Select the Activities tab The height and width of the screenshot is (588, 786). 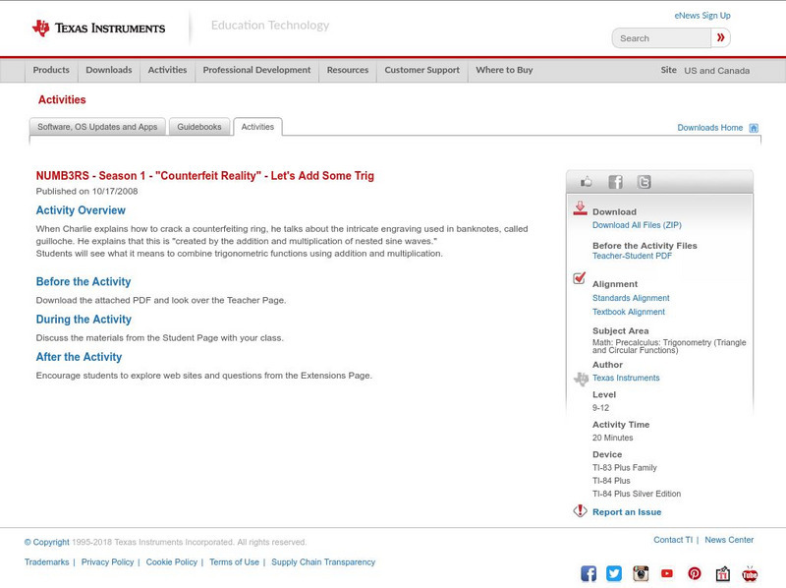coord(257,127)
